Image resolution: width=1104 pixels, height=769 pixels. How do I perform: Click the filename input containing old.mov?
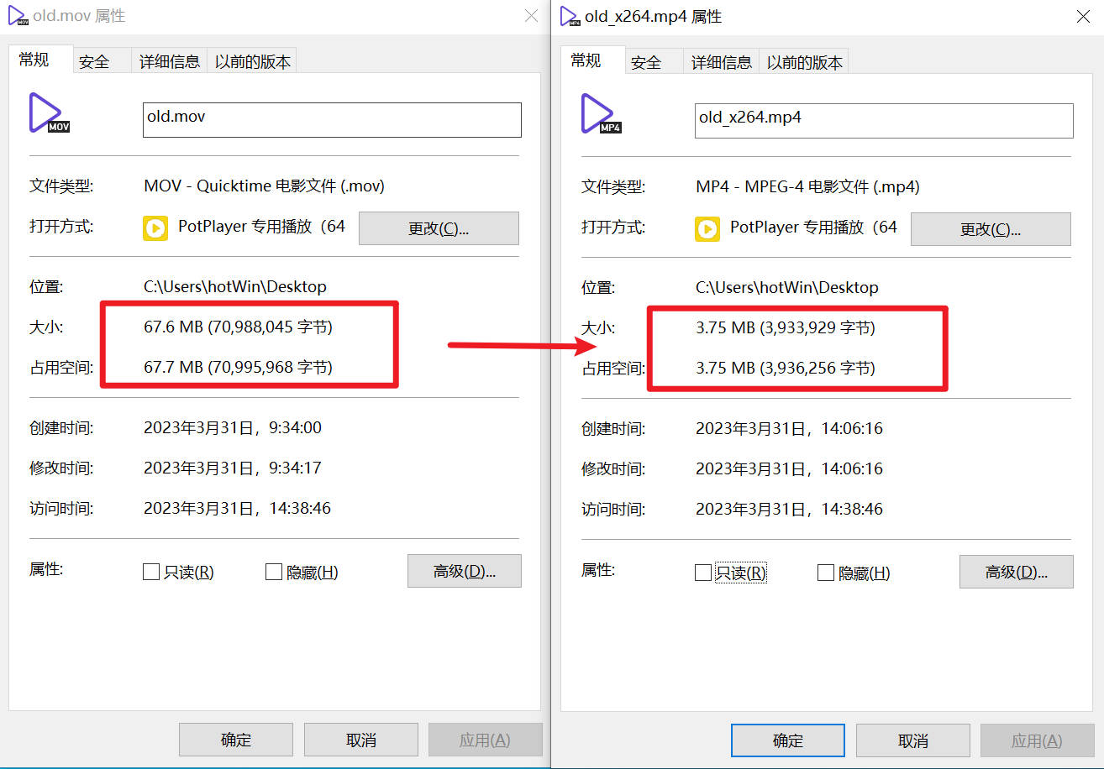tap(332, 119)
